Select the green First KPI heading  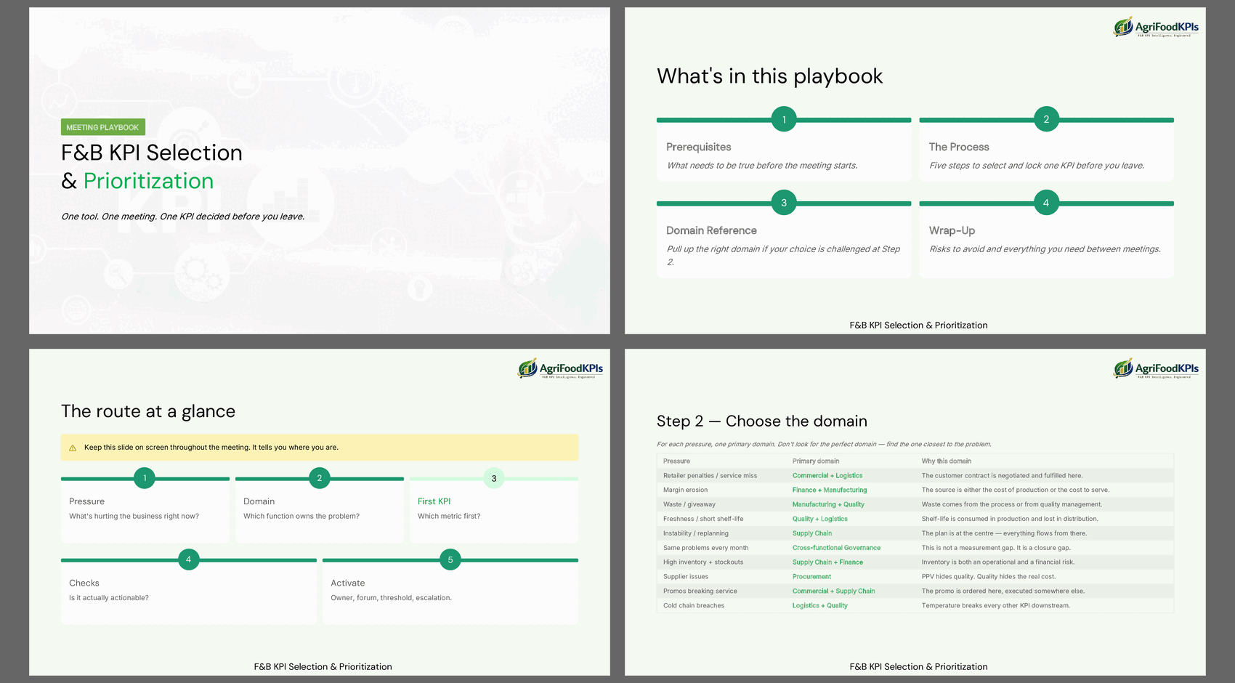(x=434, y=501)
